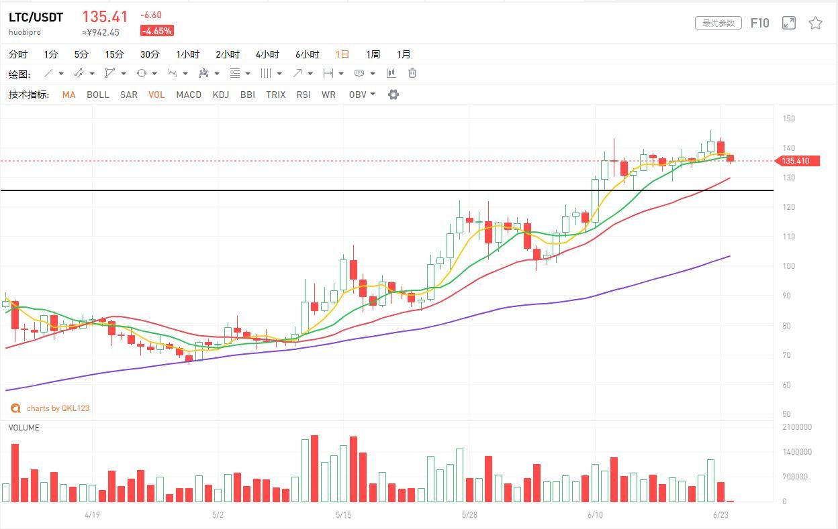Select the vertical lines drawing tool
The width and height of the screenshot is (838, 529).
(x=265, y=73)
